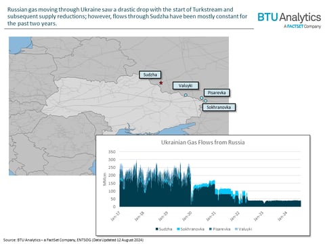
Task: Click the 150 y-axis value
Action: [112, 183]
